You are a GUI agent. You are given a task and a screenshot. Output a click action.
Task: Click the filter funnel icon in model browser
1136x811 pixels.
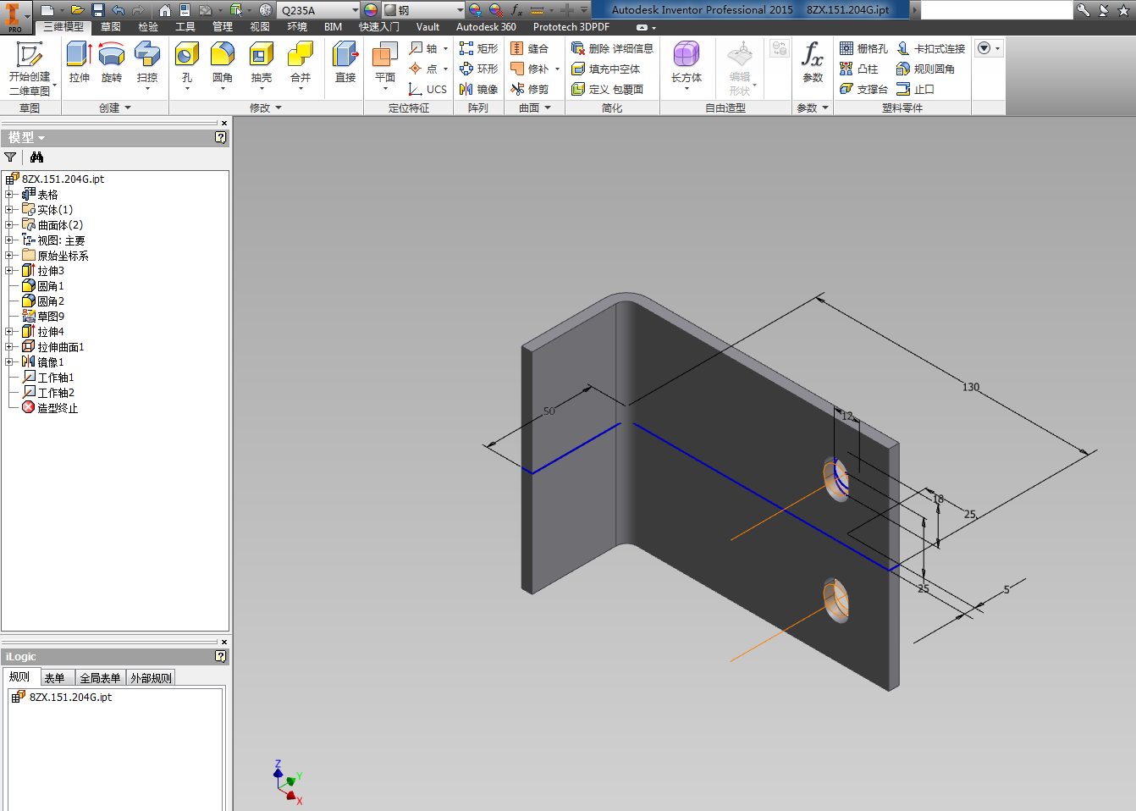[10, 157]
